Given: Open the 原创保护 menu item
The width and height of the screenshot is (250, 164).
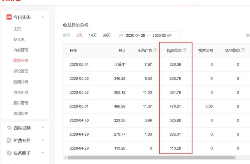Looking at the screenshot, I should coord(21,113).
